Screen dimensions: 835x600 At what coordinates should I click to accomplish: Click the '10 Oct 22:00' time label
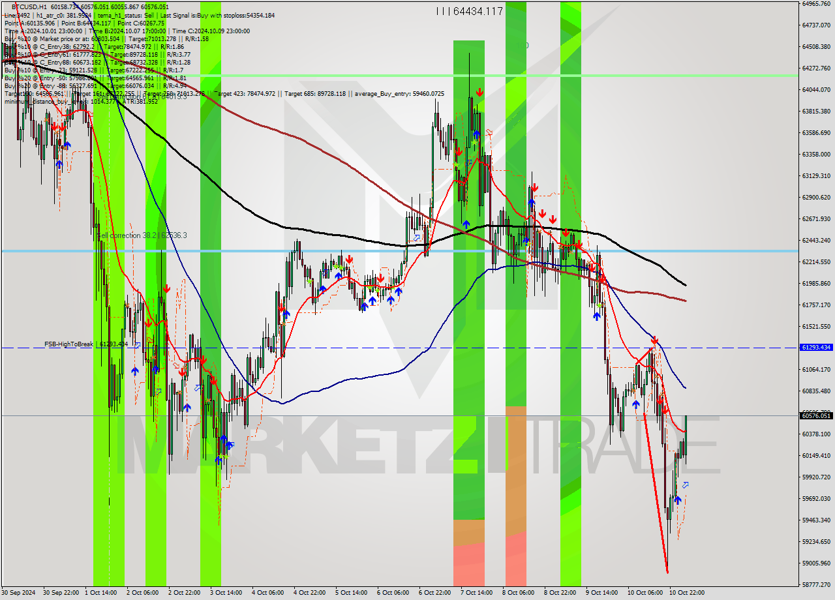686,593
